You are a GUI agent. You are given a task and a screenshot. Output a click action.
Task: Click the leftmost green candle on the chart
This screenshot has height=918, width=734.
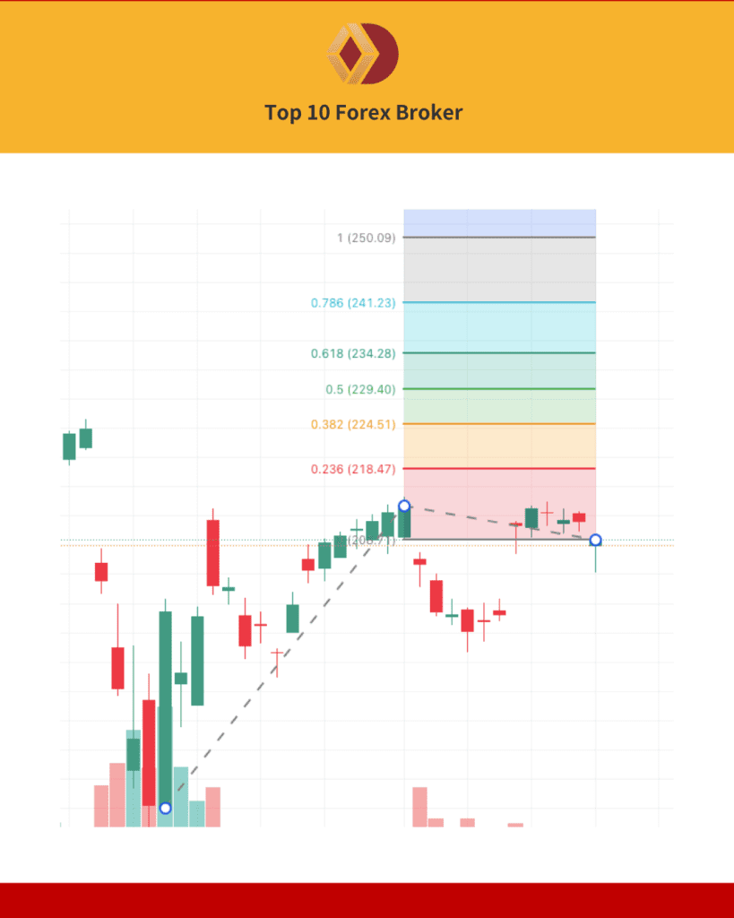click(69, 446)
